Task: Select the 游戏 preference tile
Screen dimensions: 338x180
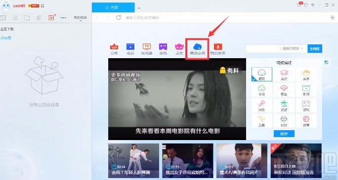Action: pyautogui.click(x=306, y=106)
